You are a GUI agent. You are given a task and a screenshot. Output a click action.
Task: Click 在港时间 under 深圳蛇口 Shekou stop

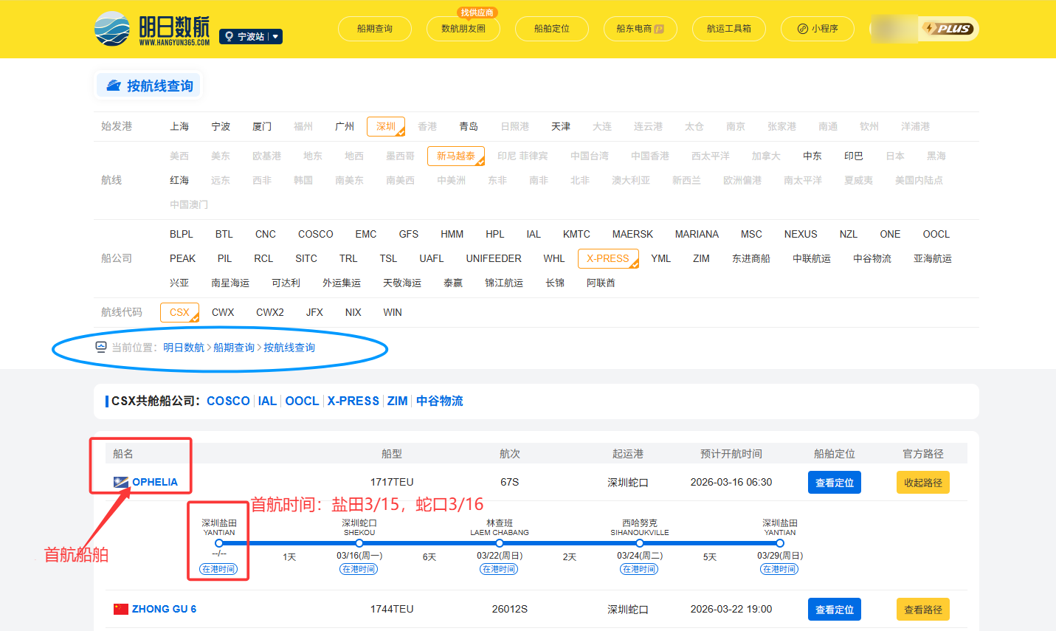pyautogui.click(x=359, y=569)
